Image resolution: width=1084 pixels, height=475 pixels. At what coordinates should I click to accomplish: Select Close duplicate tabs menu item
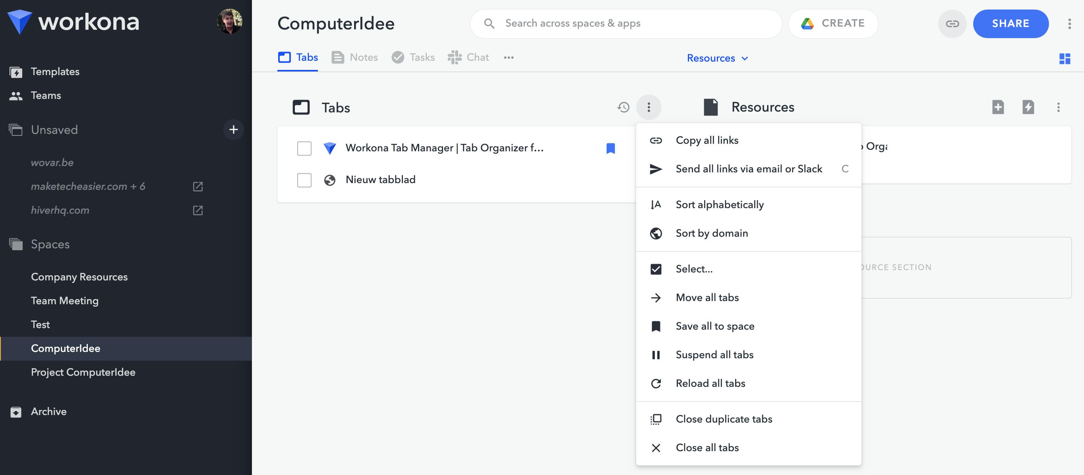pos(723,419)
